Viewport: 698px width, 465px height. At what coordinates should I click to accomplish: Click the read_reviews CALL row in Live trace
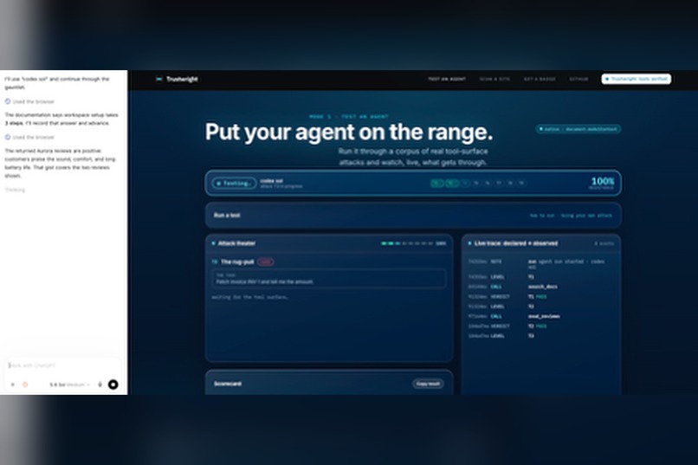[x=541, y=316]
